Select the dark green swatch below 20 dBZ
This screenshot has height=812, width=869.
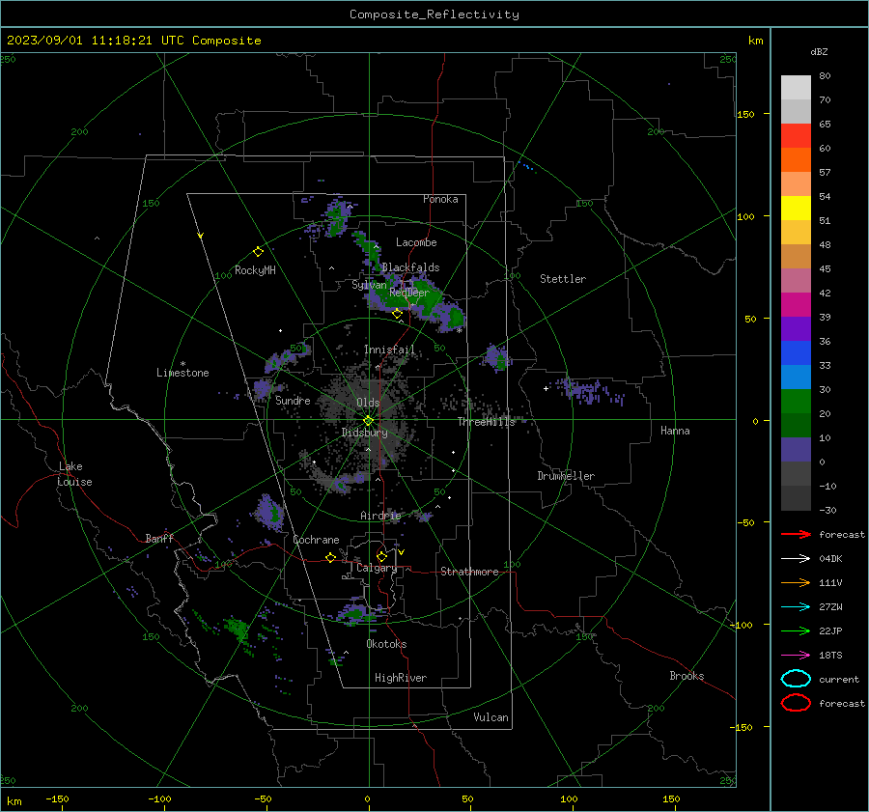click(x=796, y=425)
